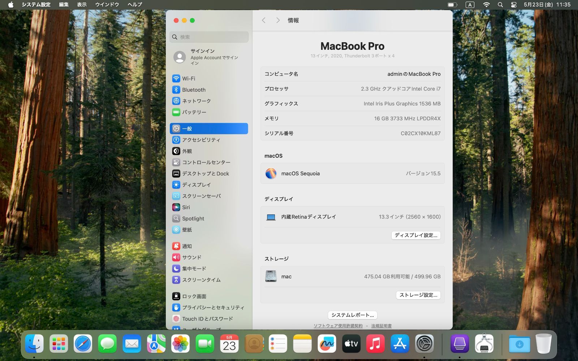Open 壁紙 wallpaper settings
Screen dimensions: 578x361
[209, 230]
